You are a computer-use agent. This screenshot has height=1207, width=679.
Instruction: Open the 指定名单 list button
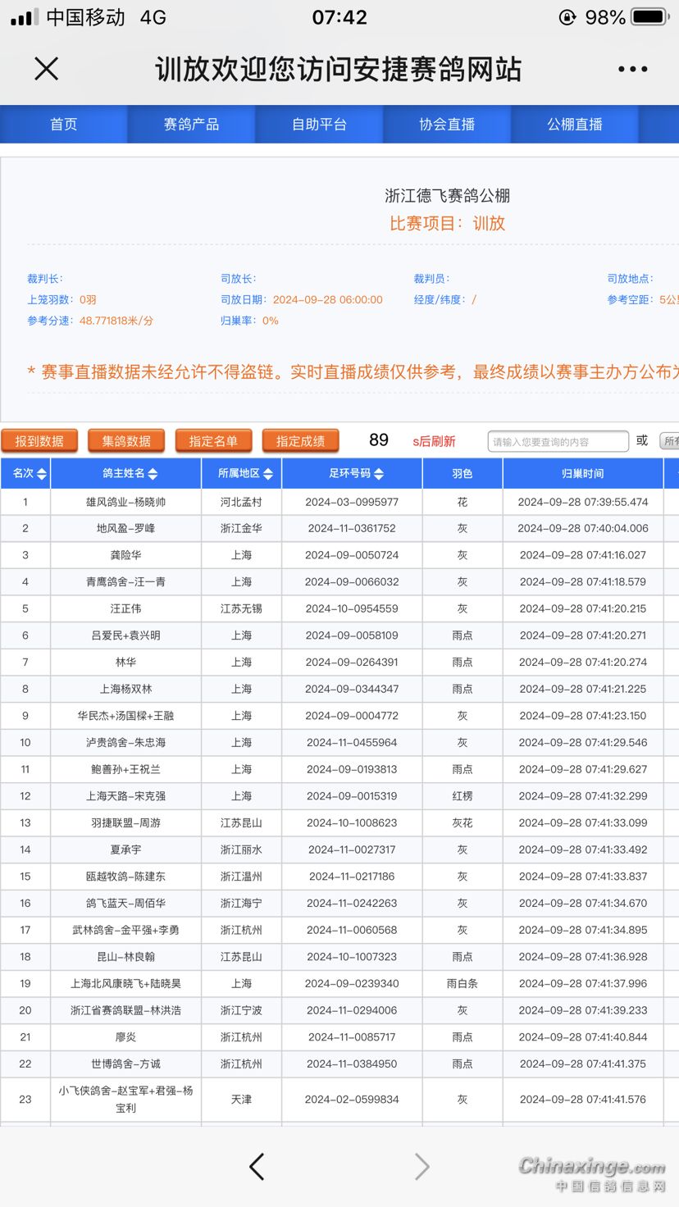tap(213, 441)
